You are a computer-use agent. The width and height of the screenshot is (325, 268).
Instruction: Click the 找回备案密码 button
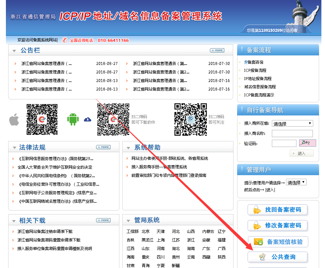point(278,210)
